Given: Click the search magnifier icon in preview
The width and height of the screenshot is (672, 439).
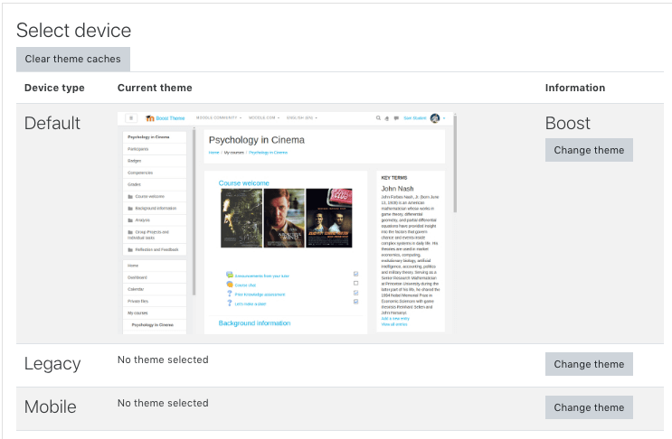Looking at the screenshot, I should 378,118.
